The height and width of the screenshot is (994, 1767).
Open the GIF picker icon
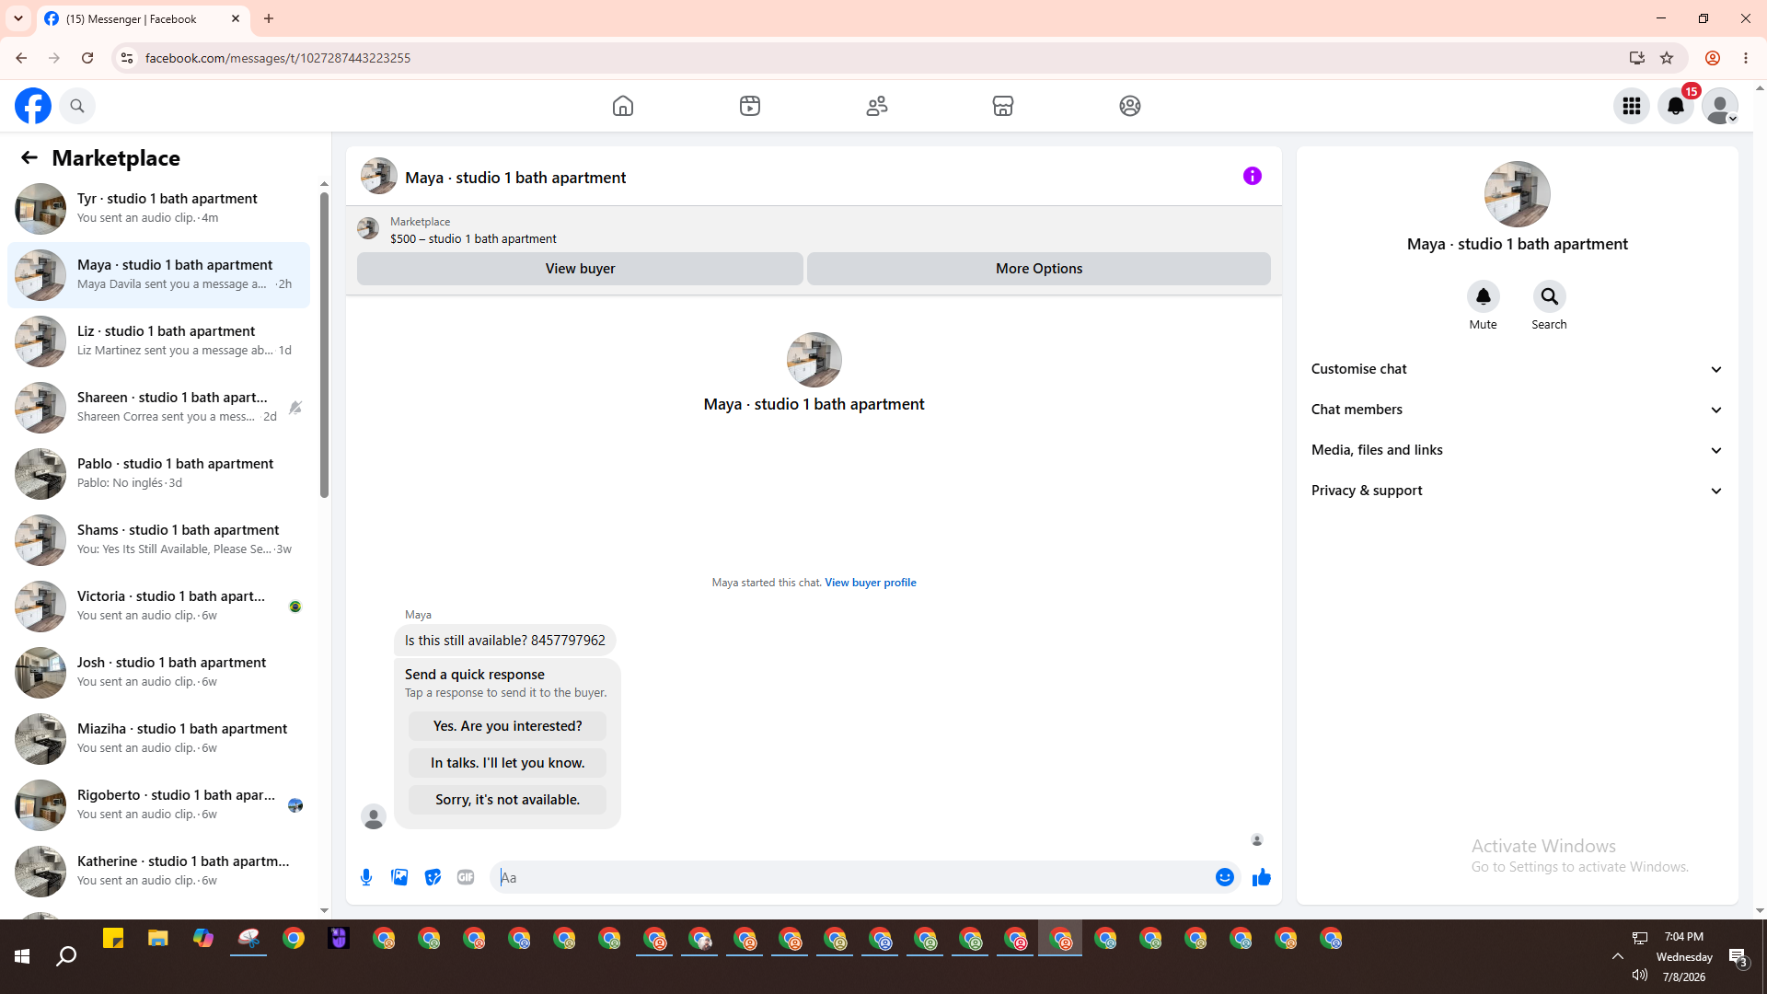tap(466, 877)
